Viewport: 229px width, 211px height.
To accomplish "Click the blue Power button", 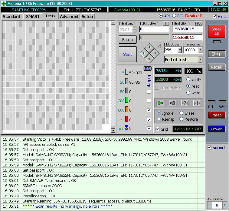I will pos(217,129).
